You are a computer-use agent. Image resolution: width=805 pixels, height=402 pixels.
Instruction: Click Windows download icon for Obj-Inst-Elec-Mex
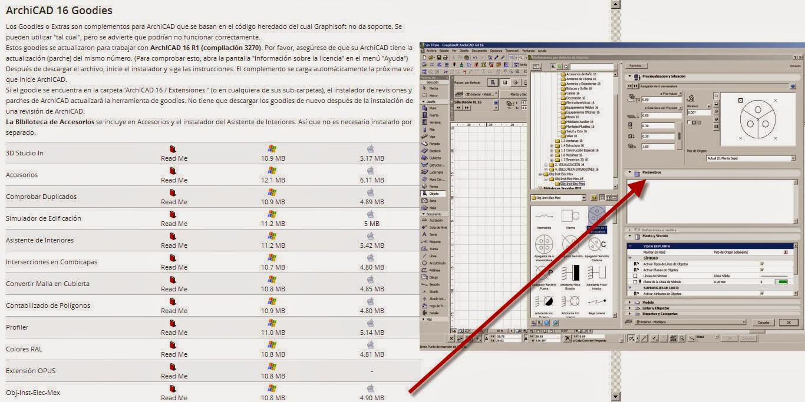point(272,389)
